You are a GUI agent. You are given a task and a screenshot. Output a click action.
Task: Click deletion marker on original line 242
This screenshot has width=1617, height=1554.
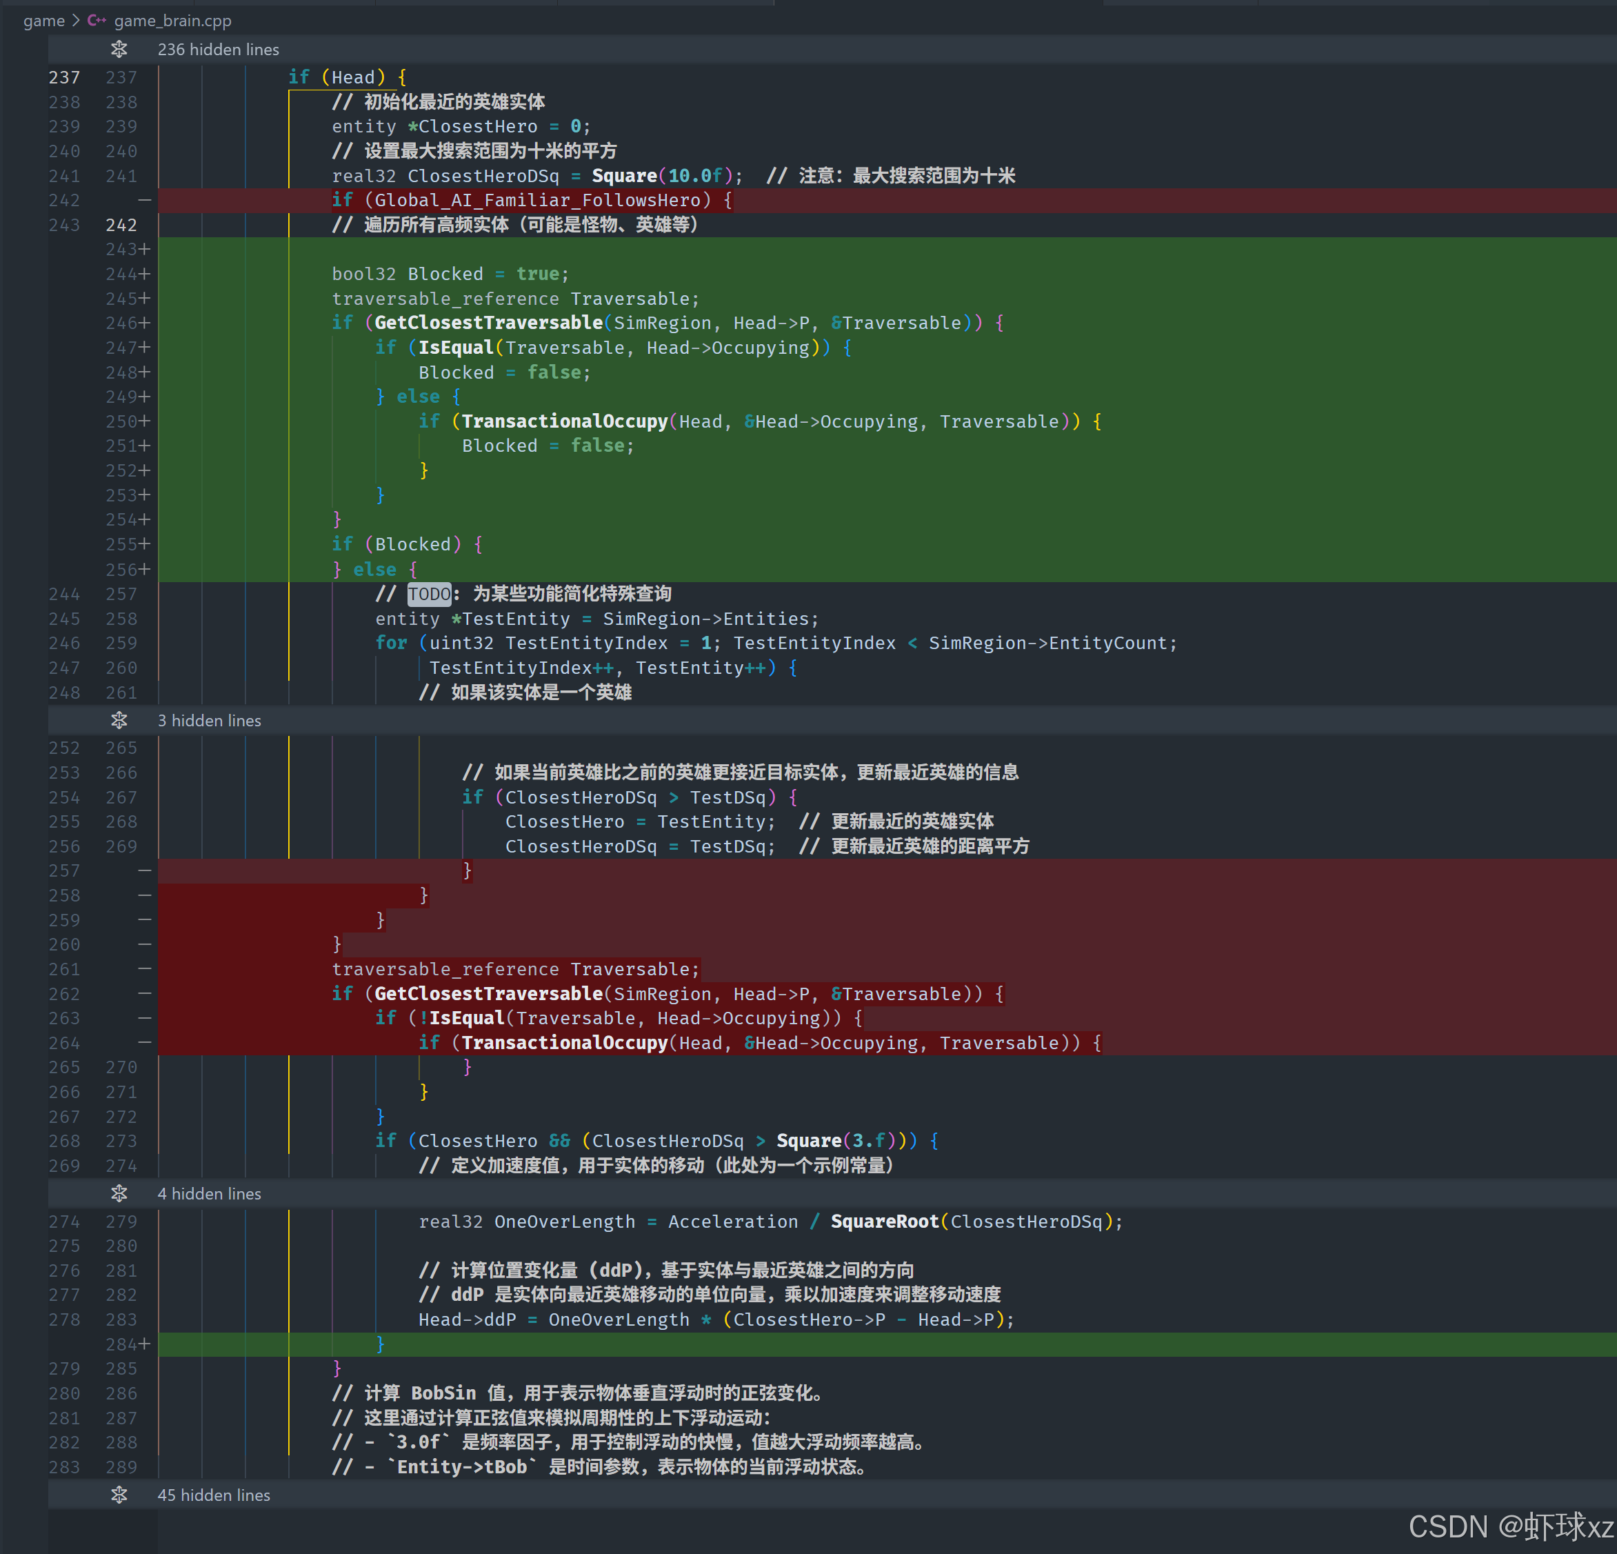[x=144, y=201]
